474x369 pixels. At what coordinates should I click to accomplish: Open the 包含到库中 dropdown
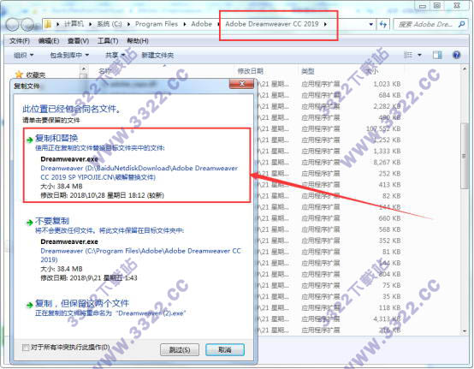click(69, 55)
